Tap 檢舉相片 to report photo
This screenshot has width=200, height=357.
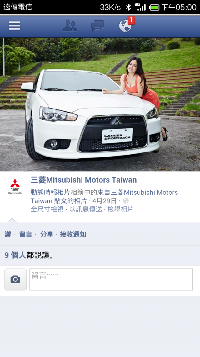click(120, 209)
